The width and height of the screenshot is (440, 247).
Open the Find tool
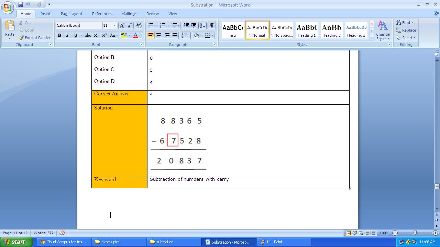pyautogui.click(x=405, y=23)
